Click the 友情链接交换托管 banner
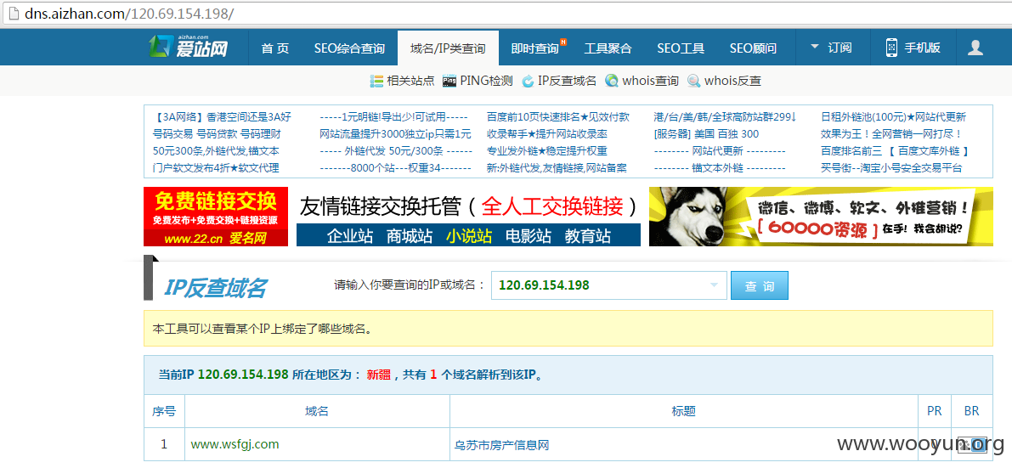 [x=468, y=217]
